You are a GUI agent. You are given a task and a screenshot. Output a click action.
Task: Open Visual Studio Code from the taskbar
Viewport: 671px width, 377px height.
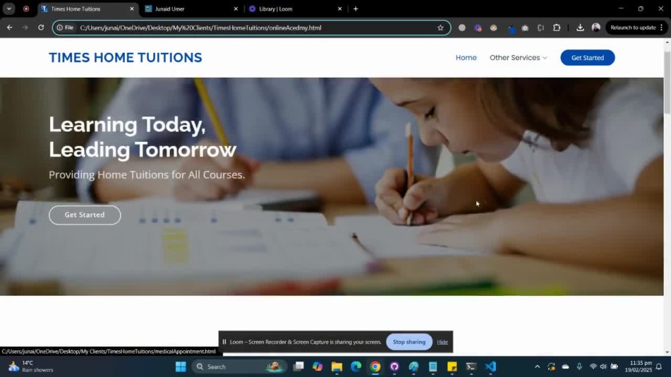[x=491, y=367]
